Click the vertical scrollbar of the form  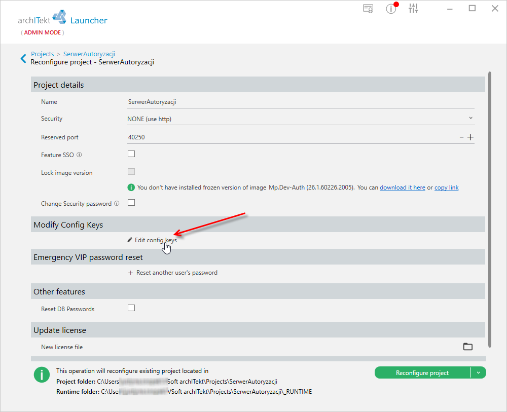[490, 209]
